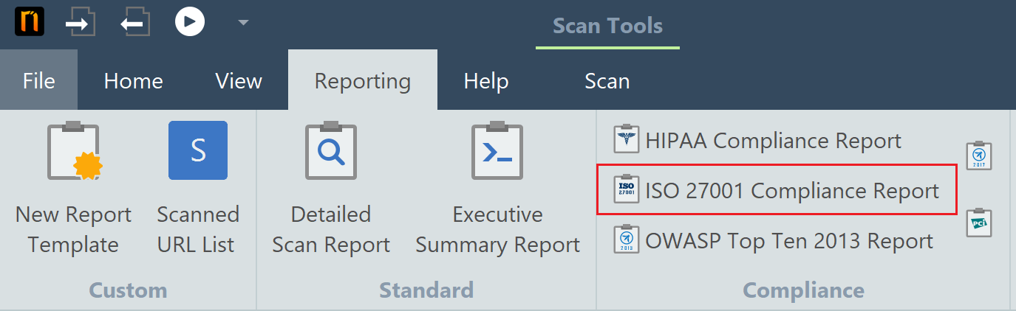Screen dimensions: 1016x311
Task: Open the File menu
Action: tap(38, 80)
